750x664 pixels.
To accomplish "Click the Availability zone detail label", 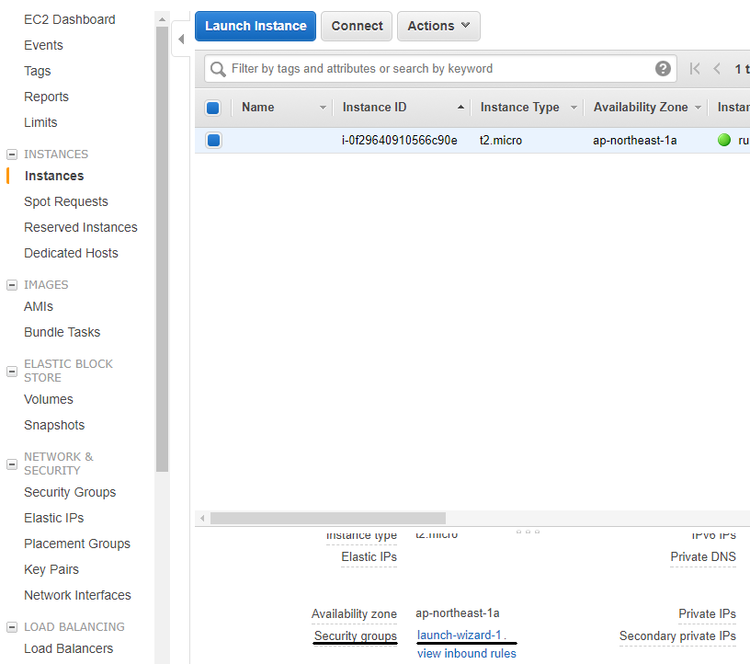I will click(x=354, y=613).
